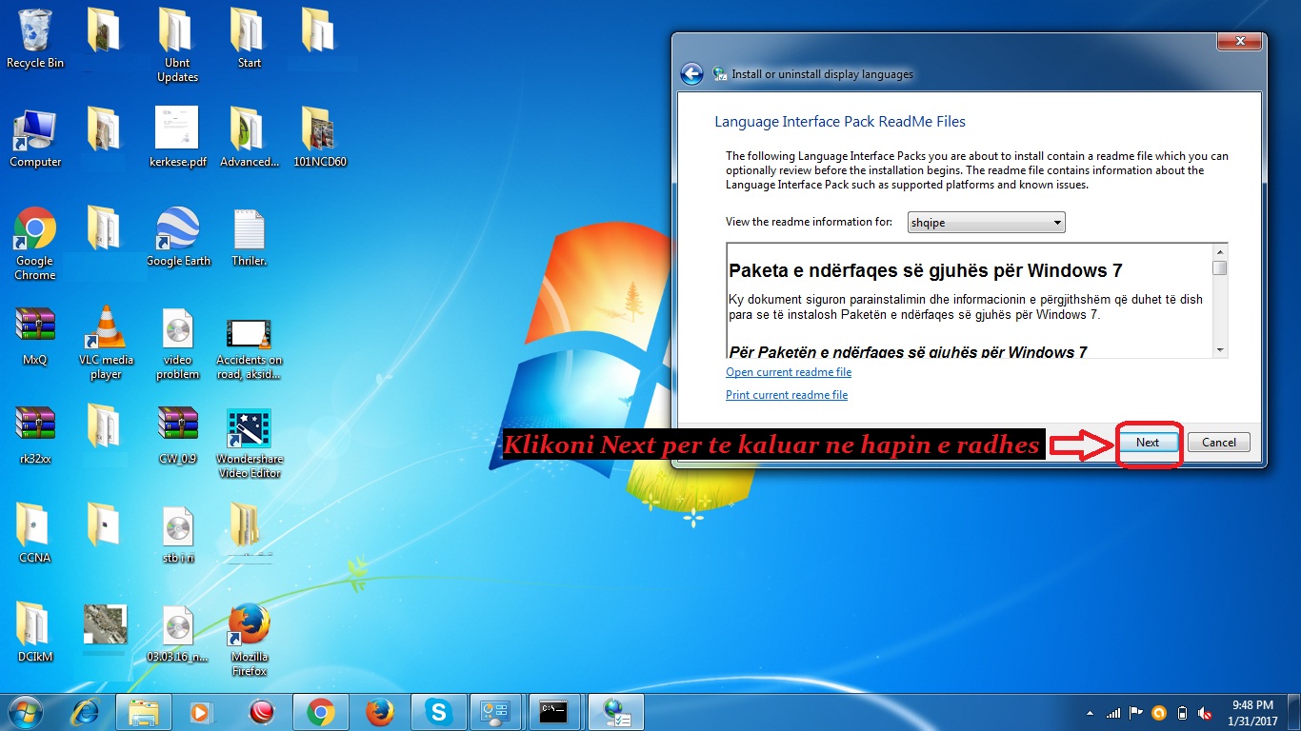The image size is (1301, 731).
Task: Select the MxQ archive icon
Action: point(35,336)
